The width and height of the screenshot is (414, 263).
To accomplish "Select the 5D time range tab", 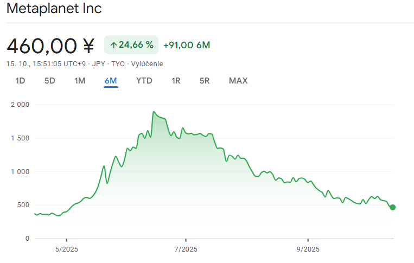I will click(x=50, y=81).
